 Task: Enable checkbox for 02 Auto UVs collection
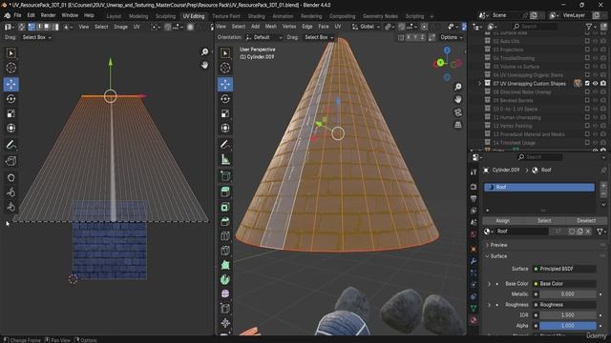[587, 41]
